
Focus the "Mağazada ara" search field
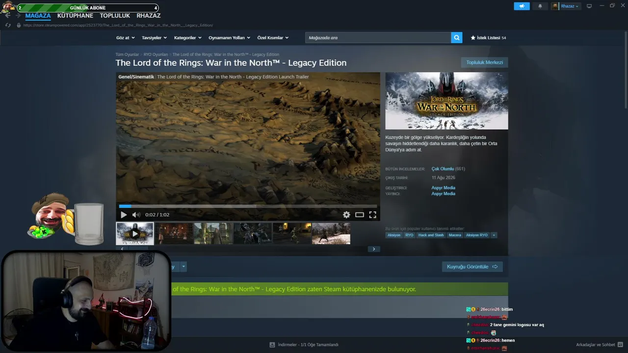coord(378,38)
